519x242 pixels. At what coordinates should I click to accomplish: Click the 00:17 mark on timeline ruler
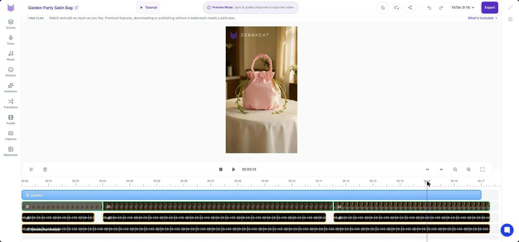click(x=481, y=181)
